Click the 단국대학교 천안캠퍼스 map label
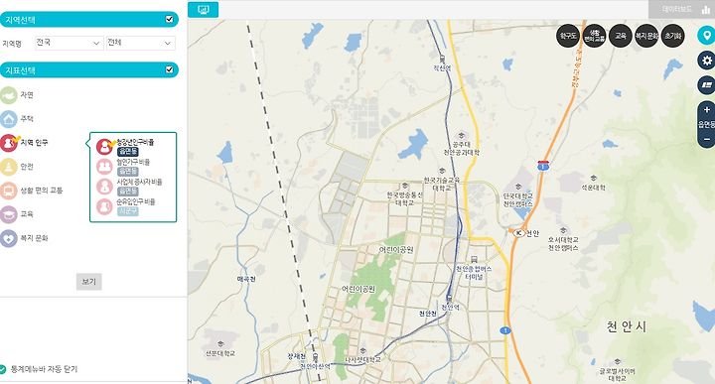 click(517, 199)
